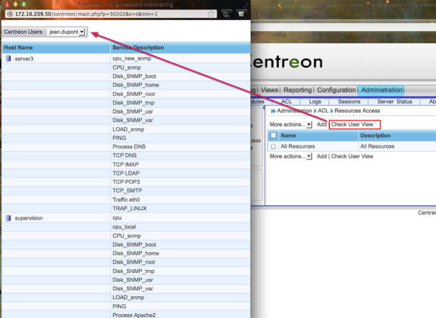Viewport: 436px width, 318px height.
Task: Click the Administration breadcrumb arrow icon
Action: tap(273, 111)
